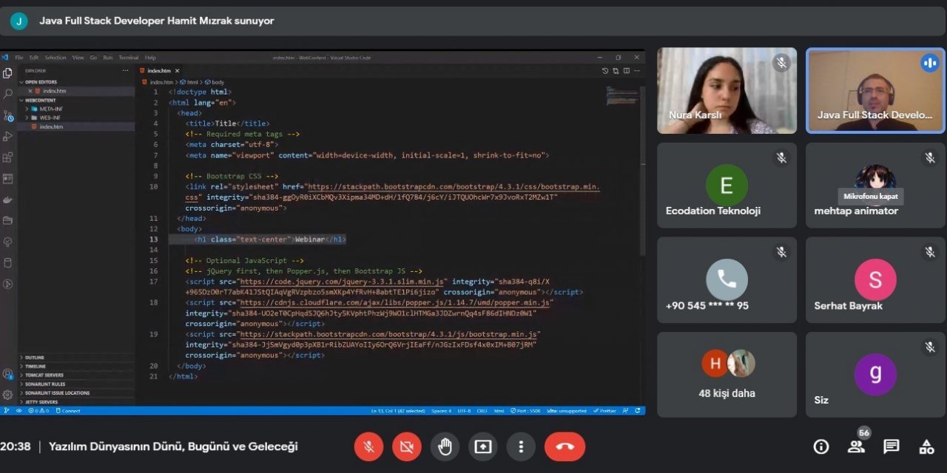
Task: Click the 48 kişi daha tile
Action: pyautogui.click(x=727, y=374)
